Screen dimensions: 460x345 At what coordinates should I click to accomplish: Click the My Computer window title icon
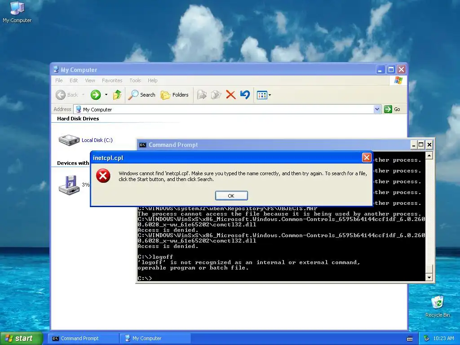(56, 70)
